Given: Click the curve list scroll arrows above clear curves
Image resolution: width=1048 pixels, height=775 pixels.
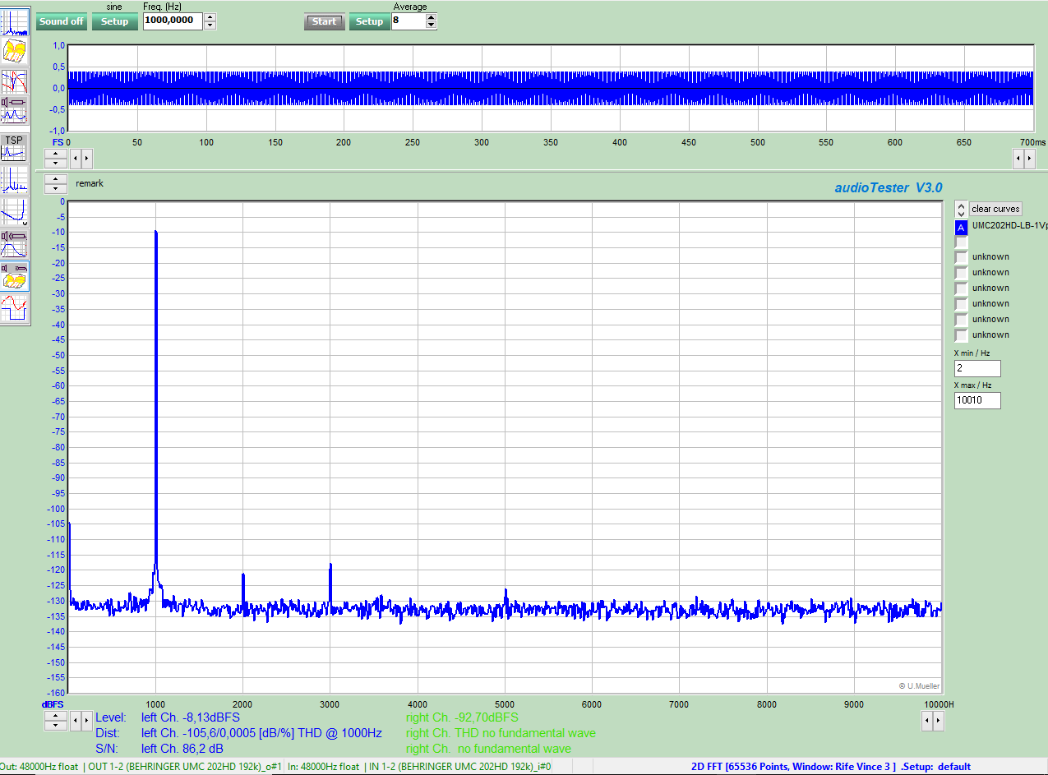Looking at the screenshot, I should (960, 210).
